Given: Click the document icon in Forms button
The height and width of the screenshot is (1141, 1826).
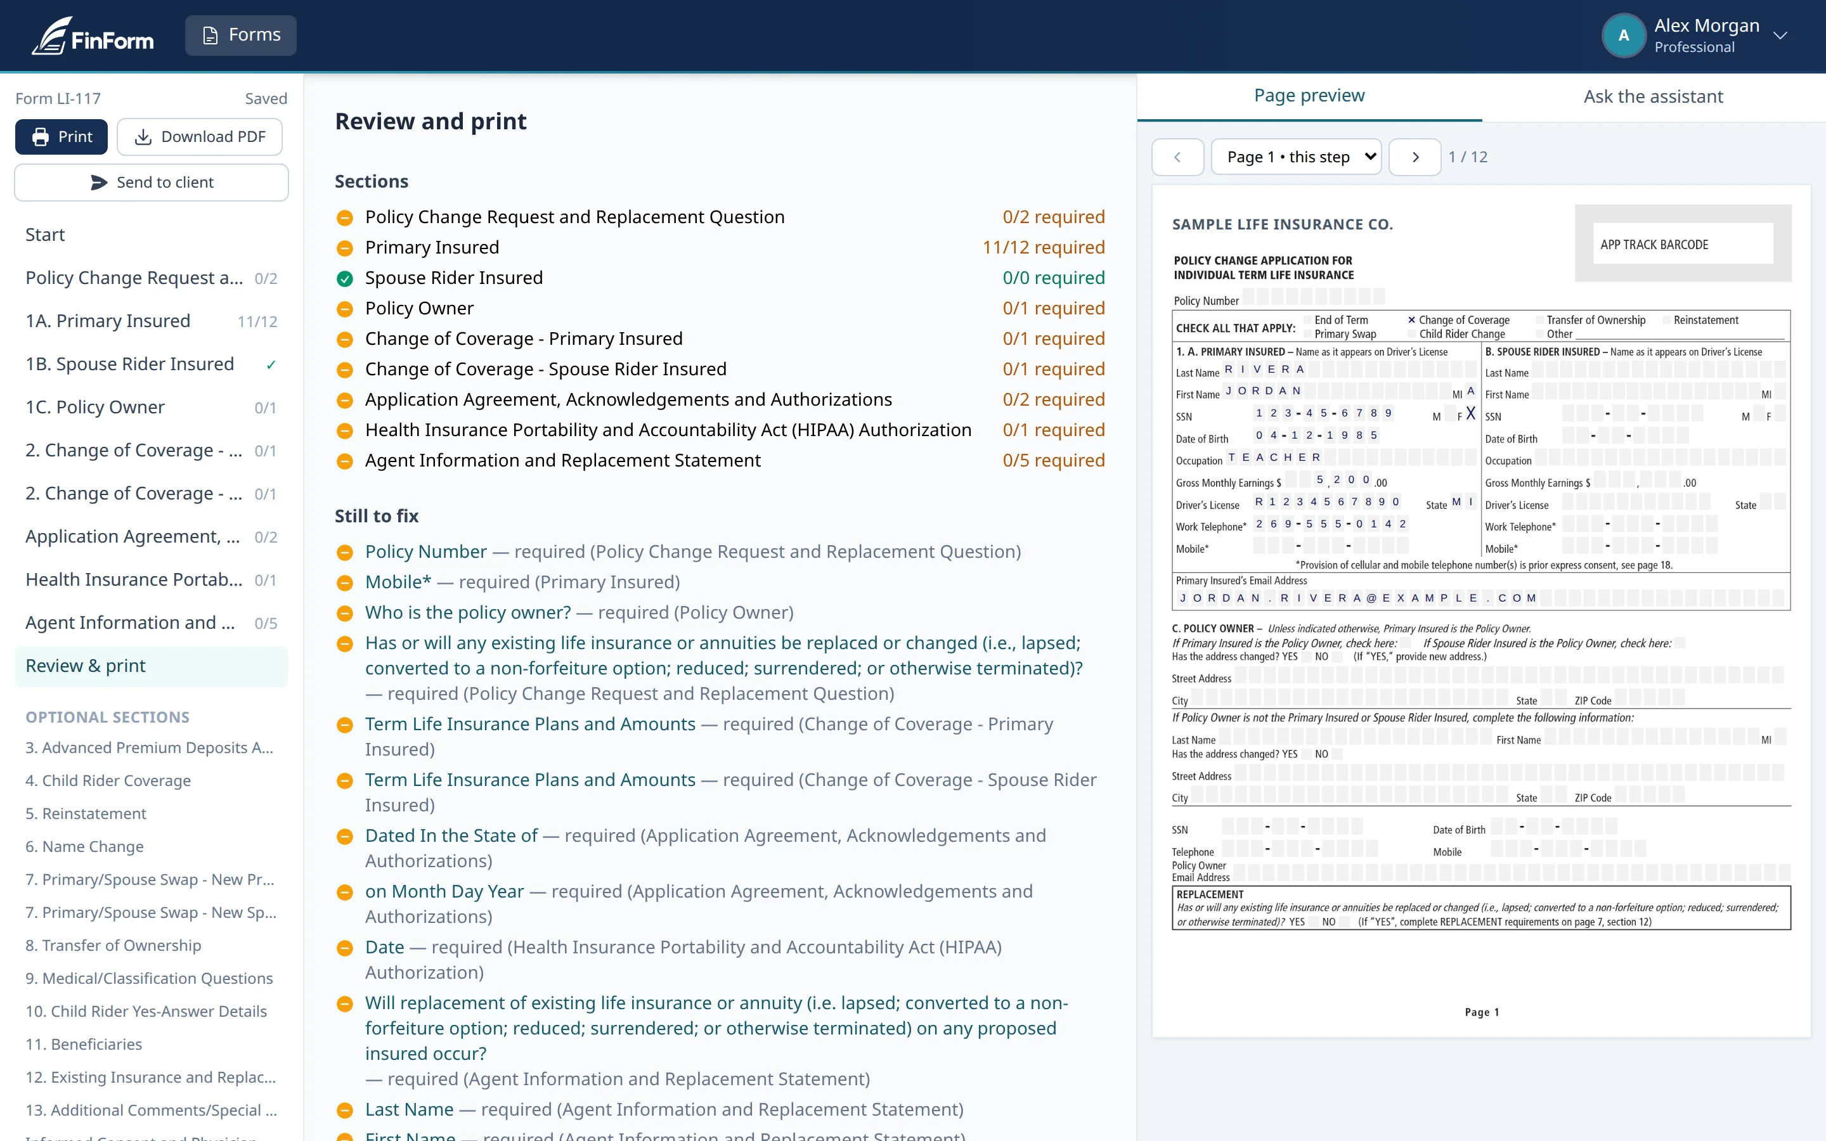Looking at the screenshot, I should 211,35.
